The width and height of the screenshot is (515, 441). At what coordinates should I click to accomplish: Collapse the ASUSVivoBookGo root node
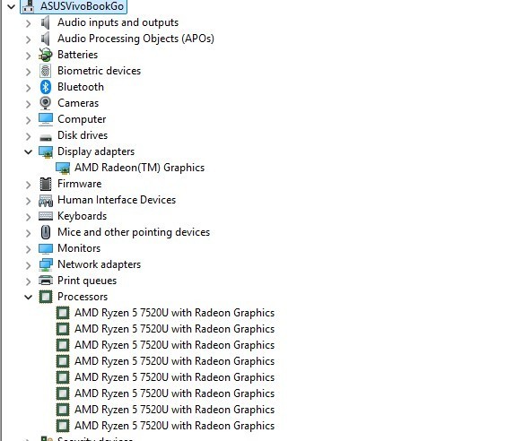click(11, 6)
